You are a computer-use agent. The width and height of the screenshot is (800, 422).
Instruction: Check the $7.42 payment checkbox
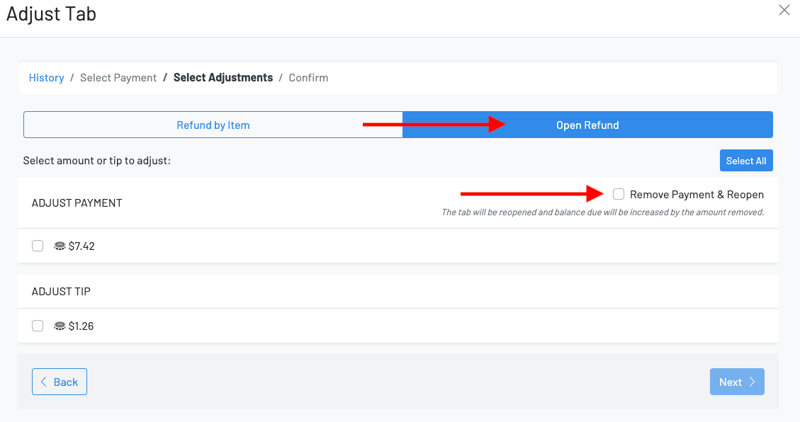click(38, 246)
